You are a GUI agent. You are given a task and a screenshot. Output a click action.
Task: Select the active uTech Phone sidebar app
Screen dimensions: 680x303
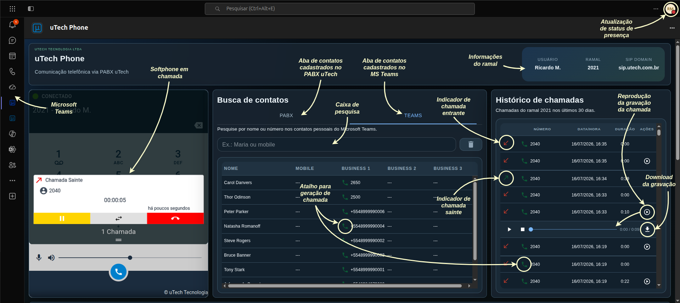pos(12,103)
